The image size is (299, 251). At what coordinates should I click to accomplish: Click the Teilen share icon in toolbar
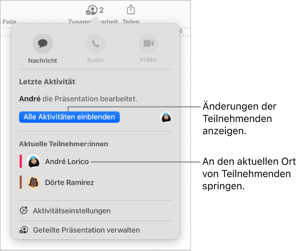[x=131, y=10]
